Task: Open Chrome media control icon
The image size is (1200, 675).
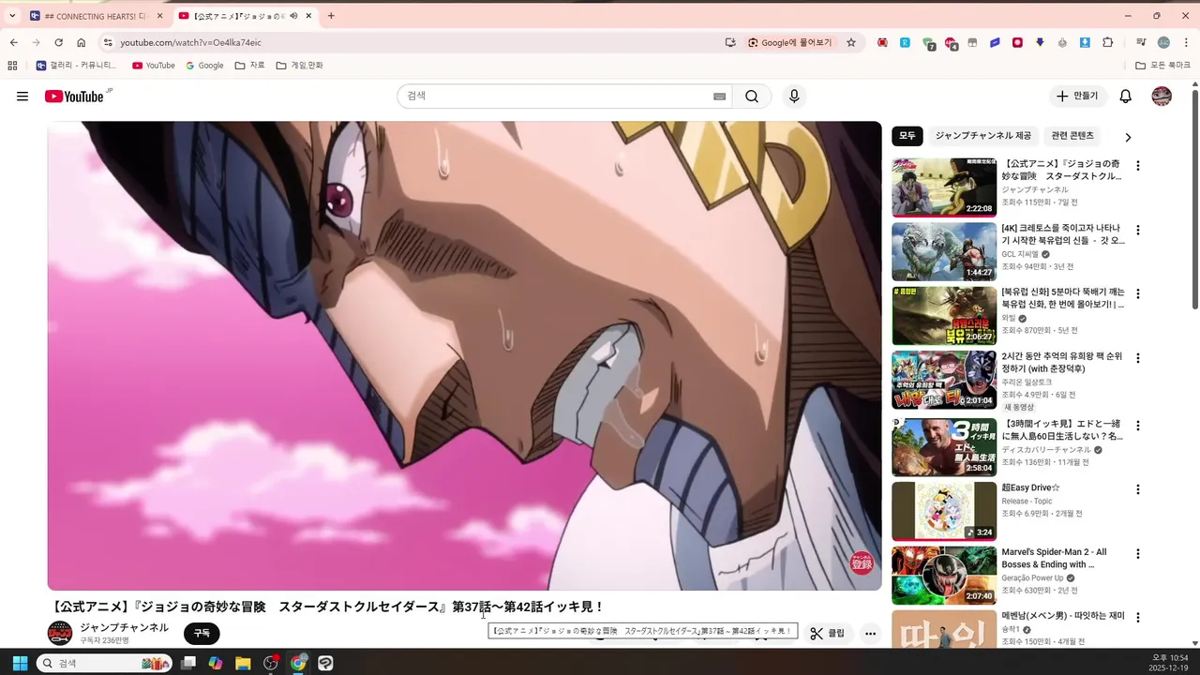Action: [x=1141, y=42]
